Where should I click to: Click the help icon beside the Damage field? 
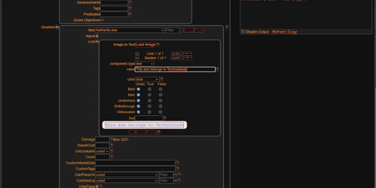click(x=111, y=139)
